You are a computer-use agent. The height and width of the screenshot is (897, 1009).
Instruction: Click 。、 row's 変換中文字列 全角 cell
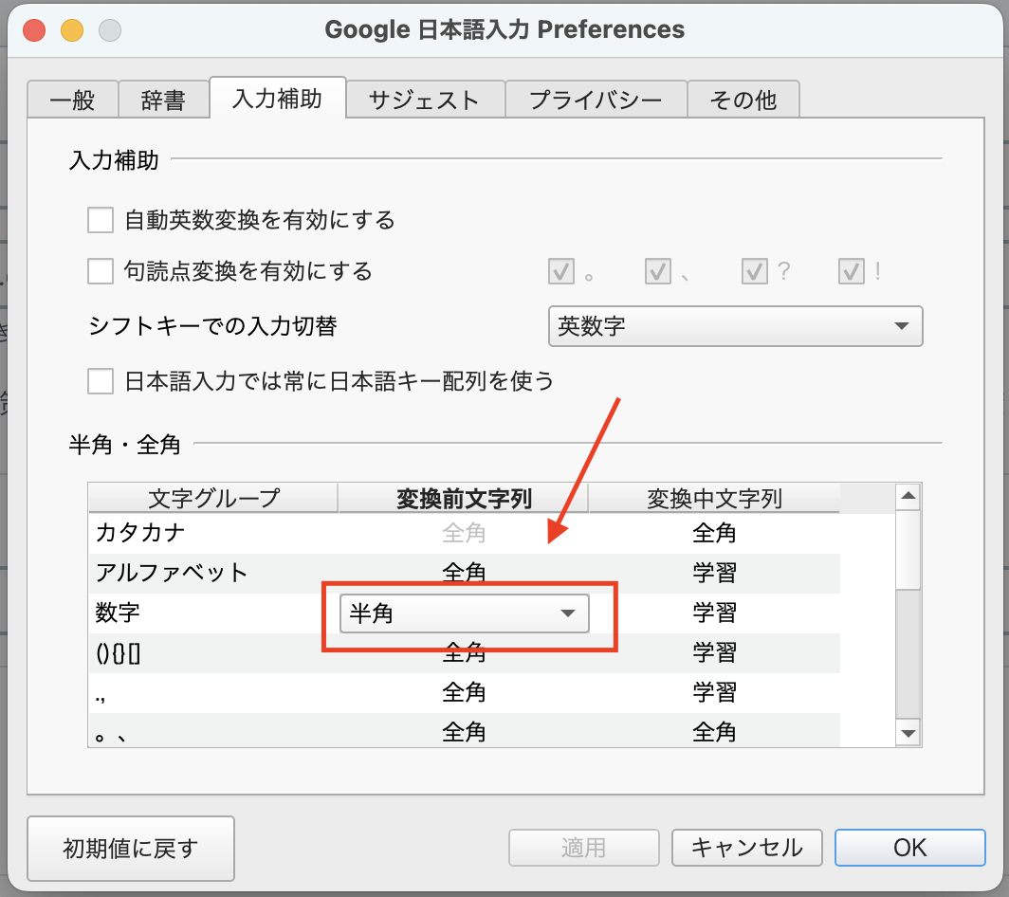714,732
